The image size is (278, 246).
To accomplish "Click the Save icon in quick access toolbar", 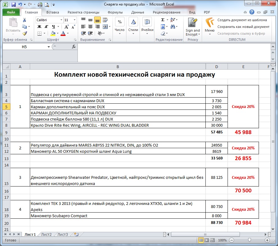I will (x=13, y=5).
